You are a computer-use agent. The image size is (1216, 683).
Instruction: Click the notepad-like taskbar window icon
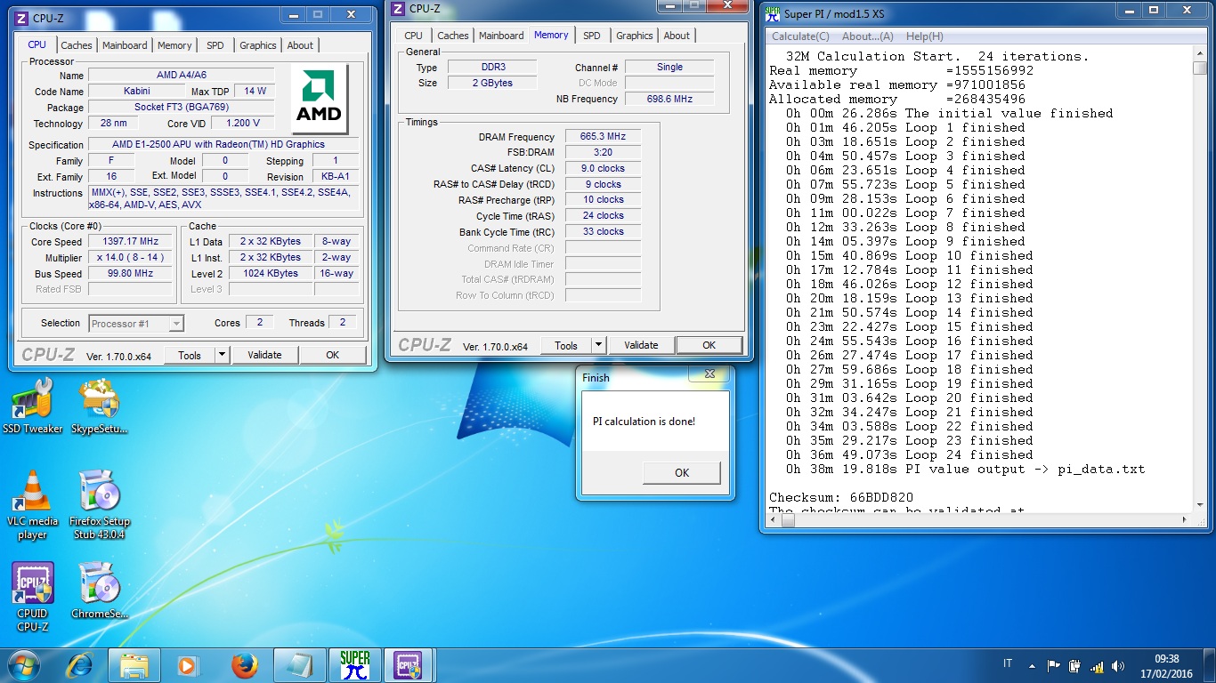point(300,665)
